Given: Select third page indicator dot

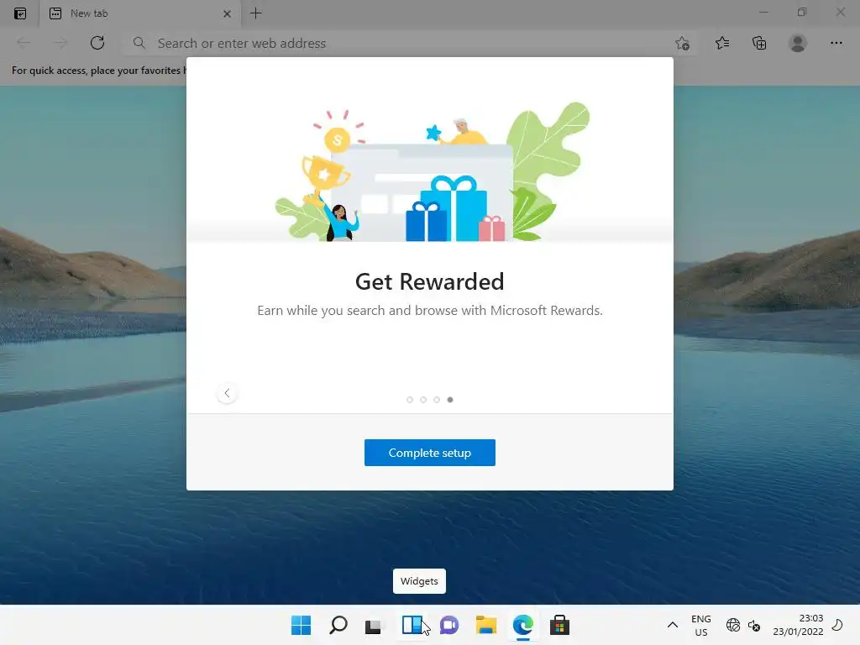Looking at the screenshot, I should point(437,399).
